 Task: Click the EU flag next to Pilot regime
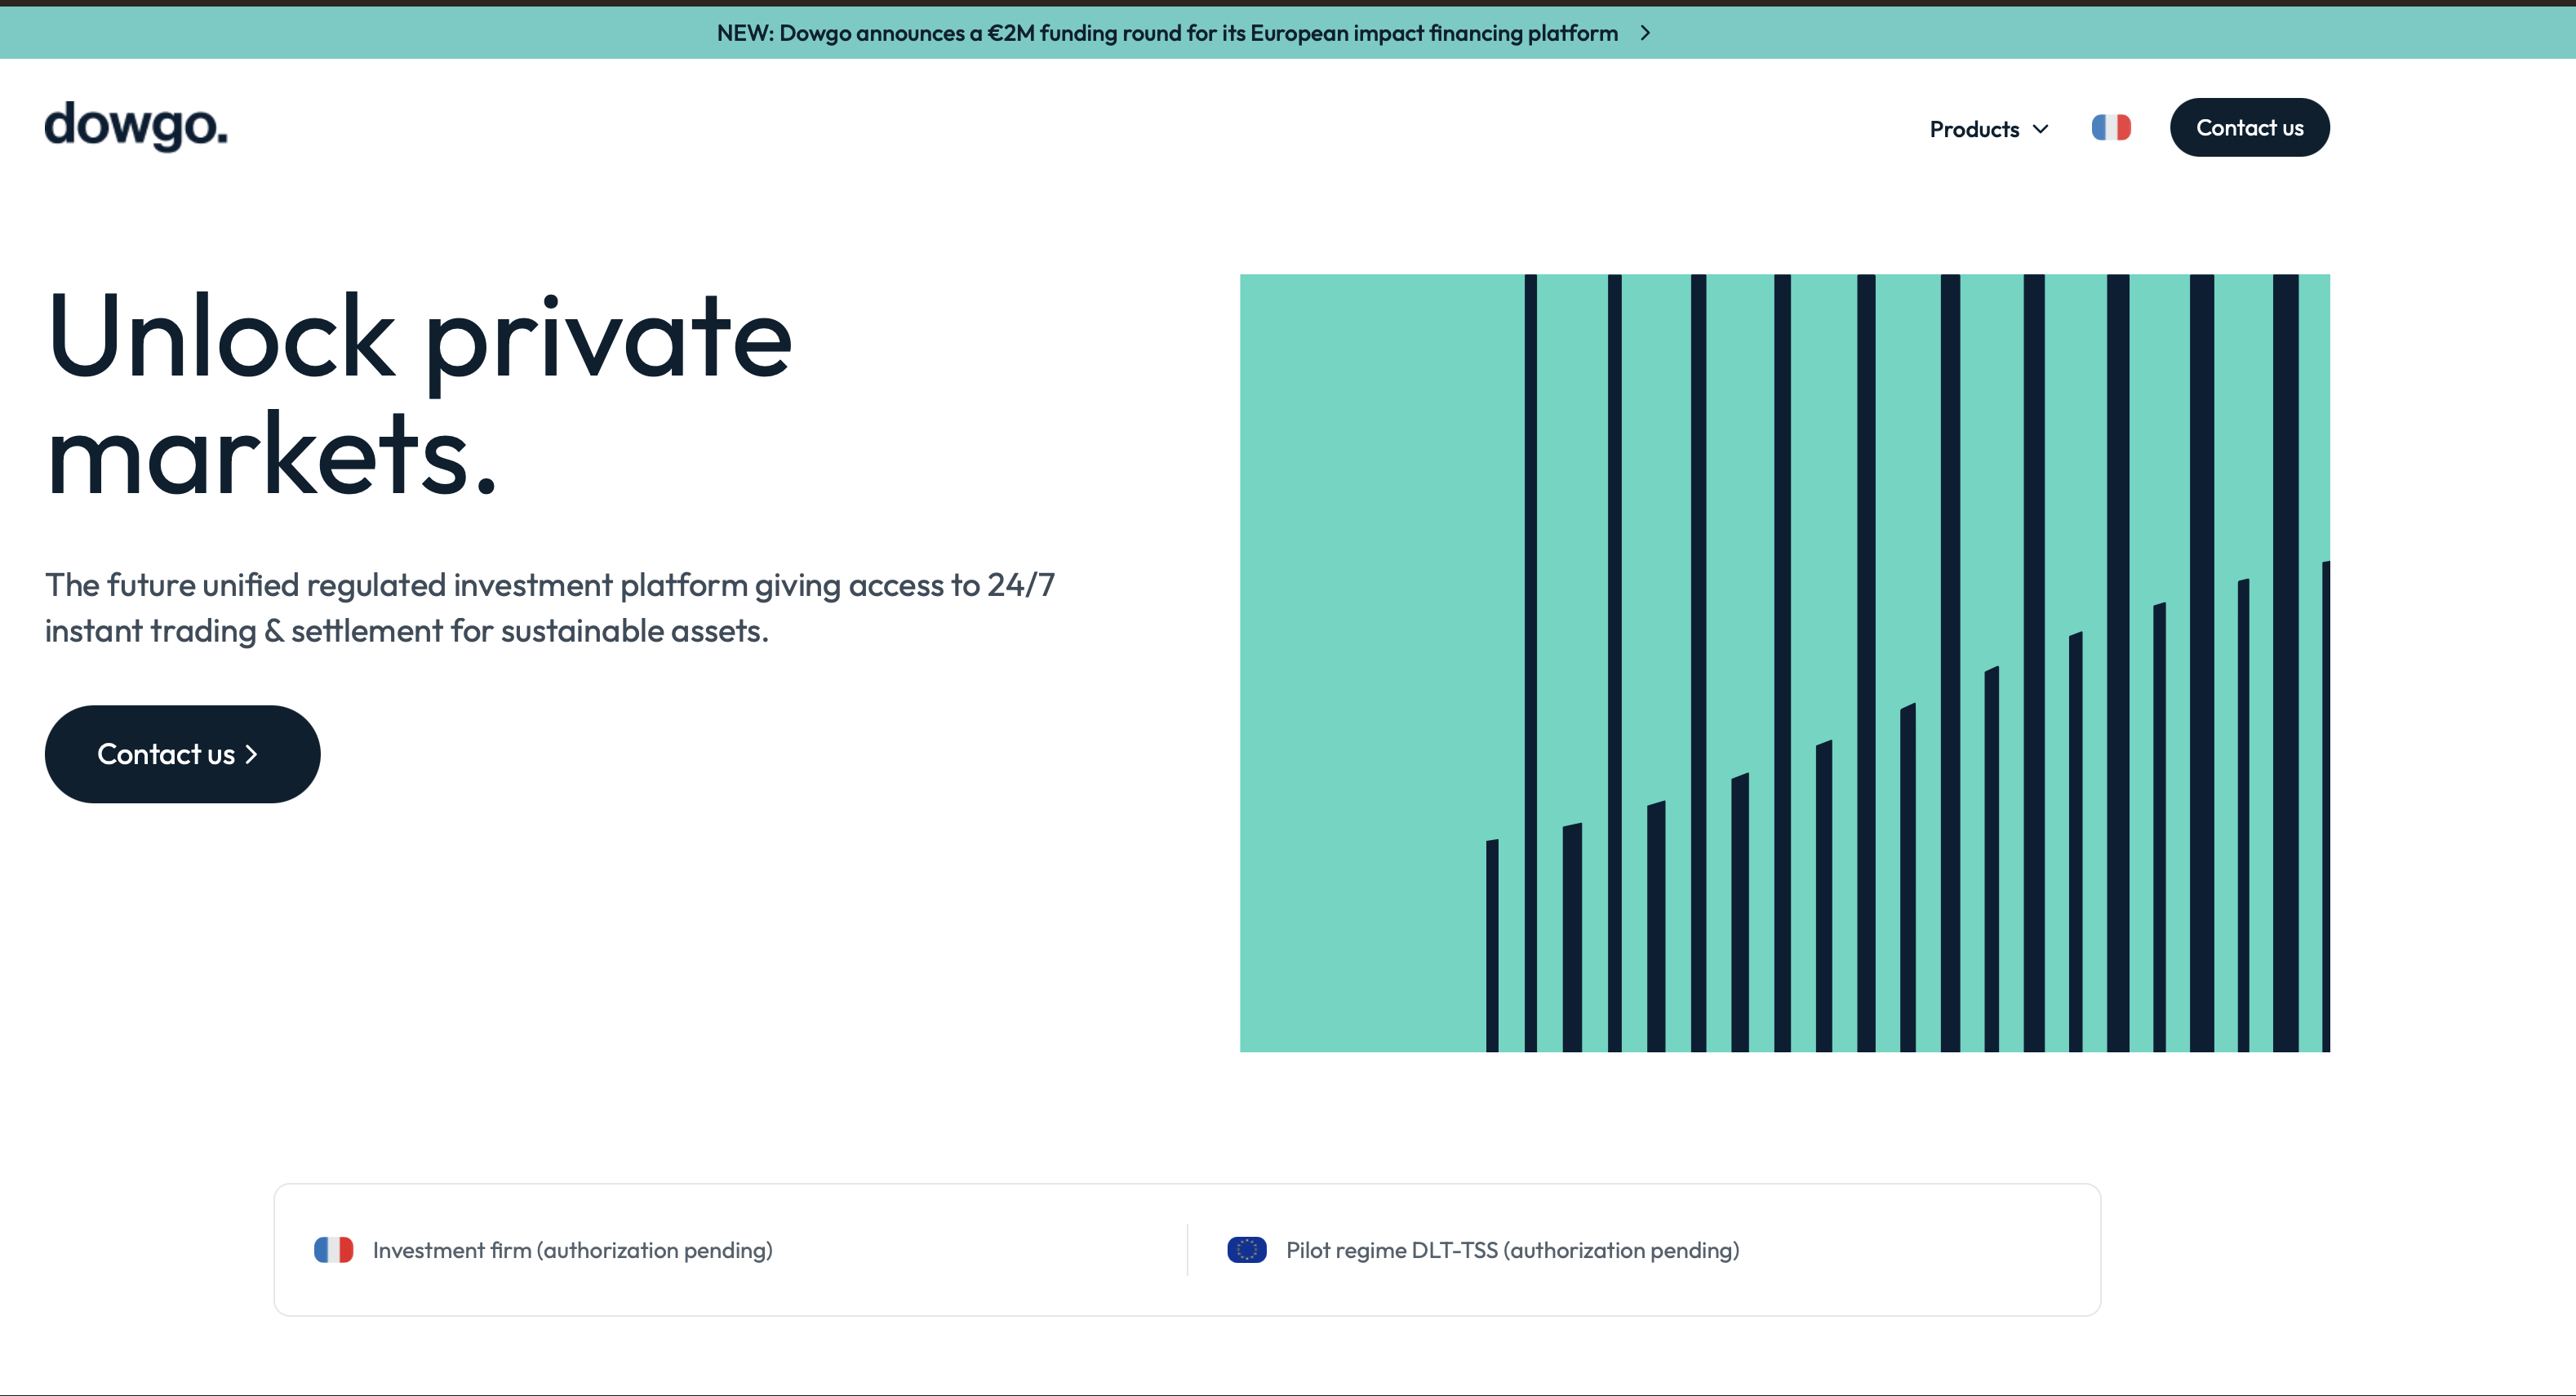click(x=1246, y=1250)
